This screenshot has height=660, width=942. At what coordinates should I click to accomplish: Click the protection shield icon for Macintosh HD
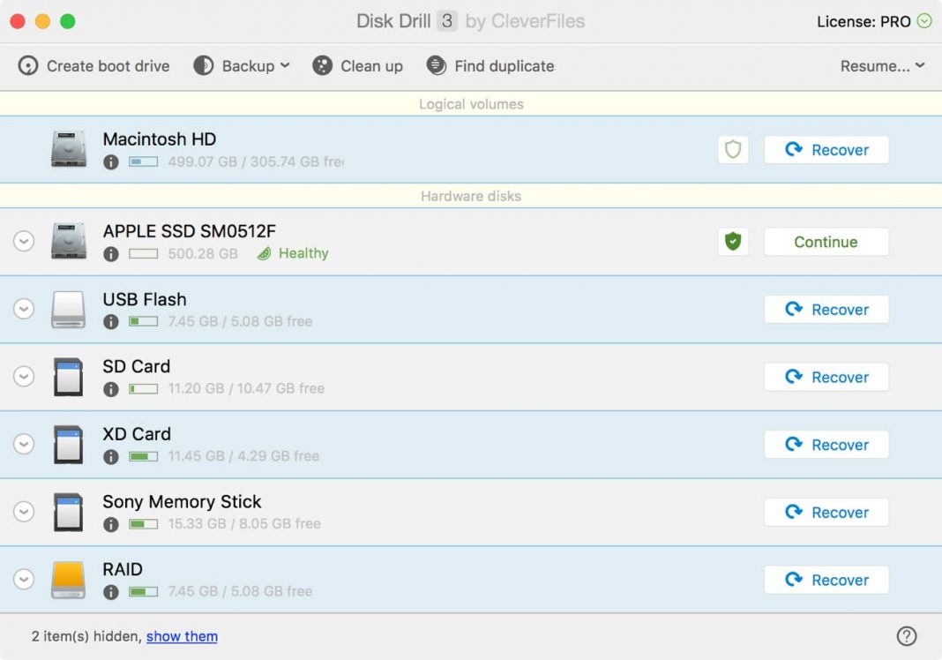(x=733, y=149)
